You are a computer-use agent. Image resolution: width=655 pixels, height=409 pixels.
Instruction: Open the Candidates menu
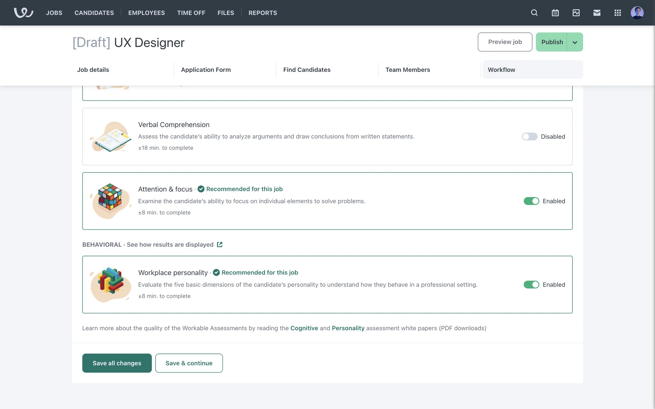click(x=94, y=13)
